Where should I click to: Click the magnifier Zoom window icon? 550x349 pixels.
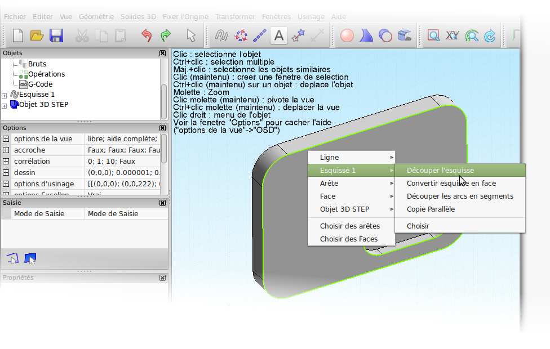coord(433,36)
